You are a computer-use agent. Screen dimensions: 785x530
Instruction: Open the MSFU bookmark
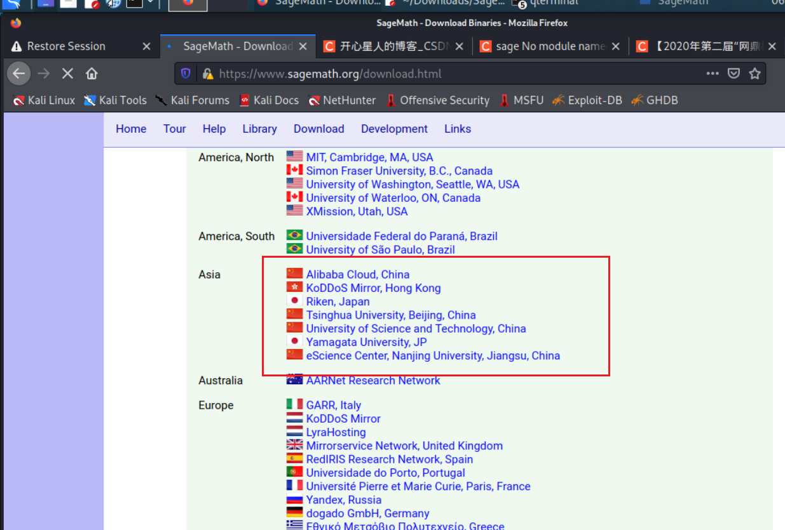click(x=521, y=100)
